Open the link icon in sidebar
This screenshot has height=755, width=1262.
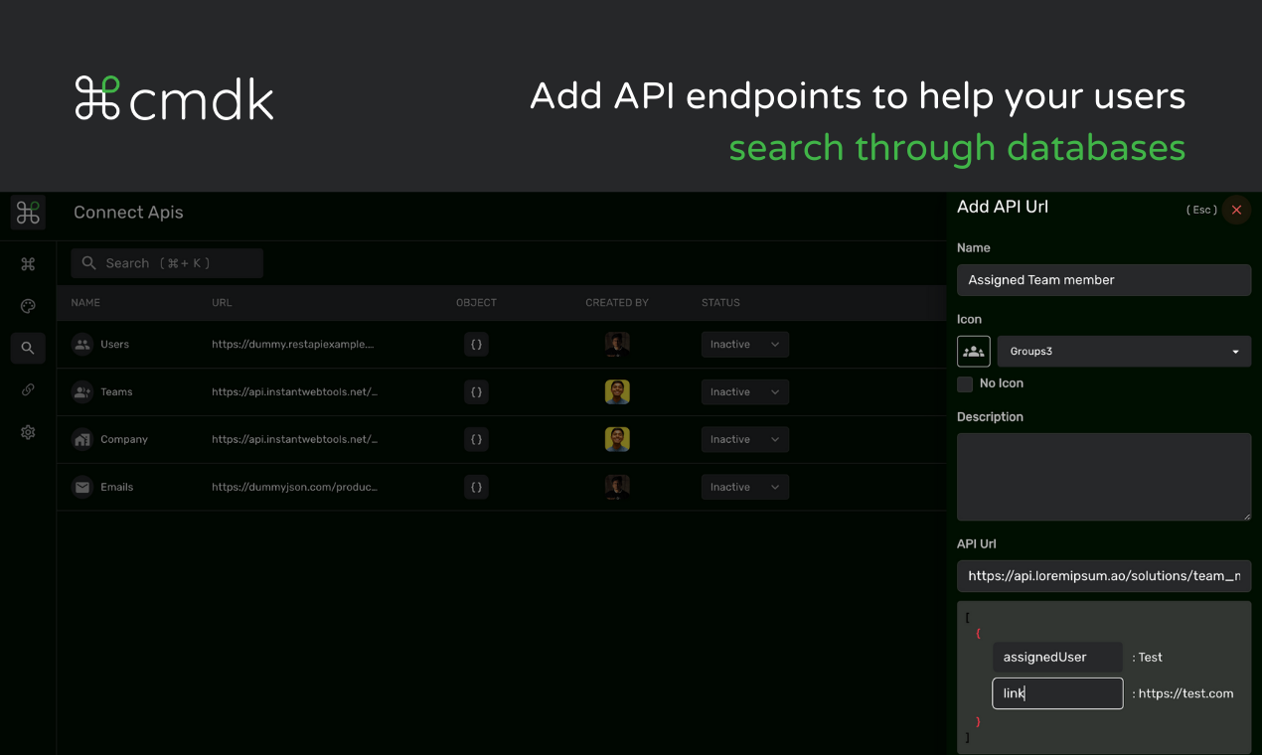28,390
